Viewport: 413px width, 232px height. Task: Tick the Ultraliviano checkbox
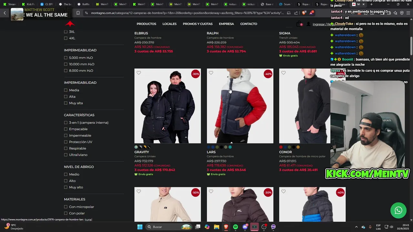pyautogui.click(x=66, y=155)
